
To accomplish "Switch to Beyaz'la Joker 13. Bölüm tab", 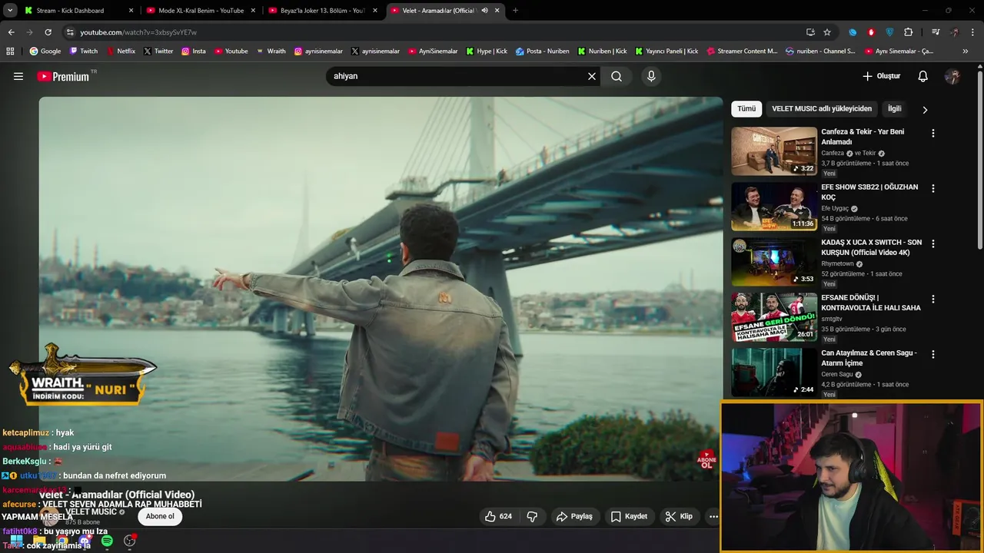I will click(323, 11).
